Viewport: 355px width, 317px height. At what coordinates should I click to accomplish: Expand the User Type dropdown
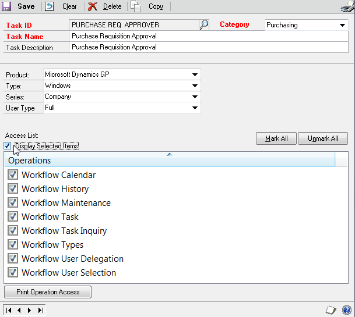(194, 108)
